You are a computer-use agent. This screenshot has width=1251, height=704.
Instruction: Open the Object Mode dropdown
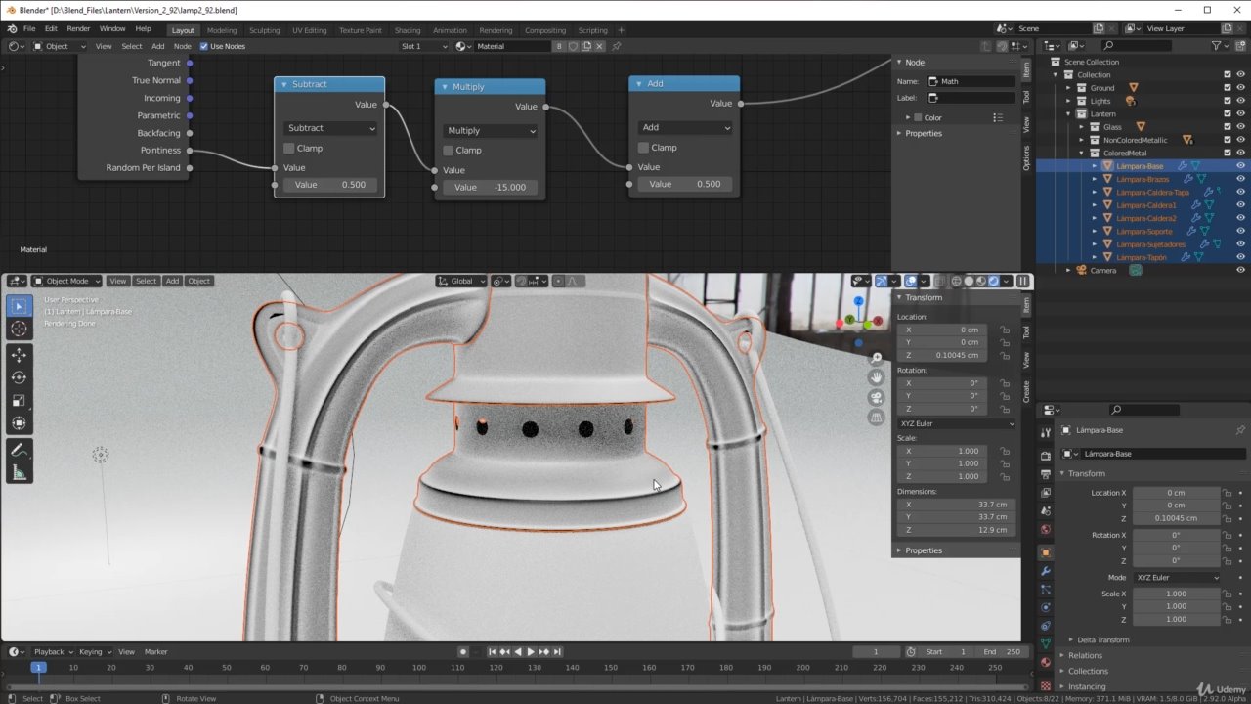pyautogui.click(x=66, y=281)
